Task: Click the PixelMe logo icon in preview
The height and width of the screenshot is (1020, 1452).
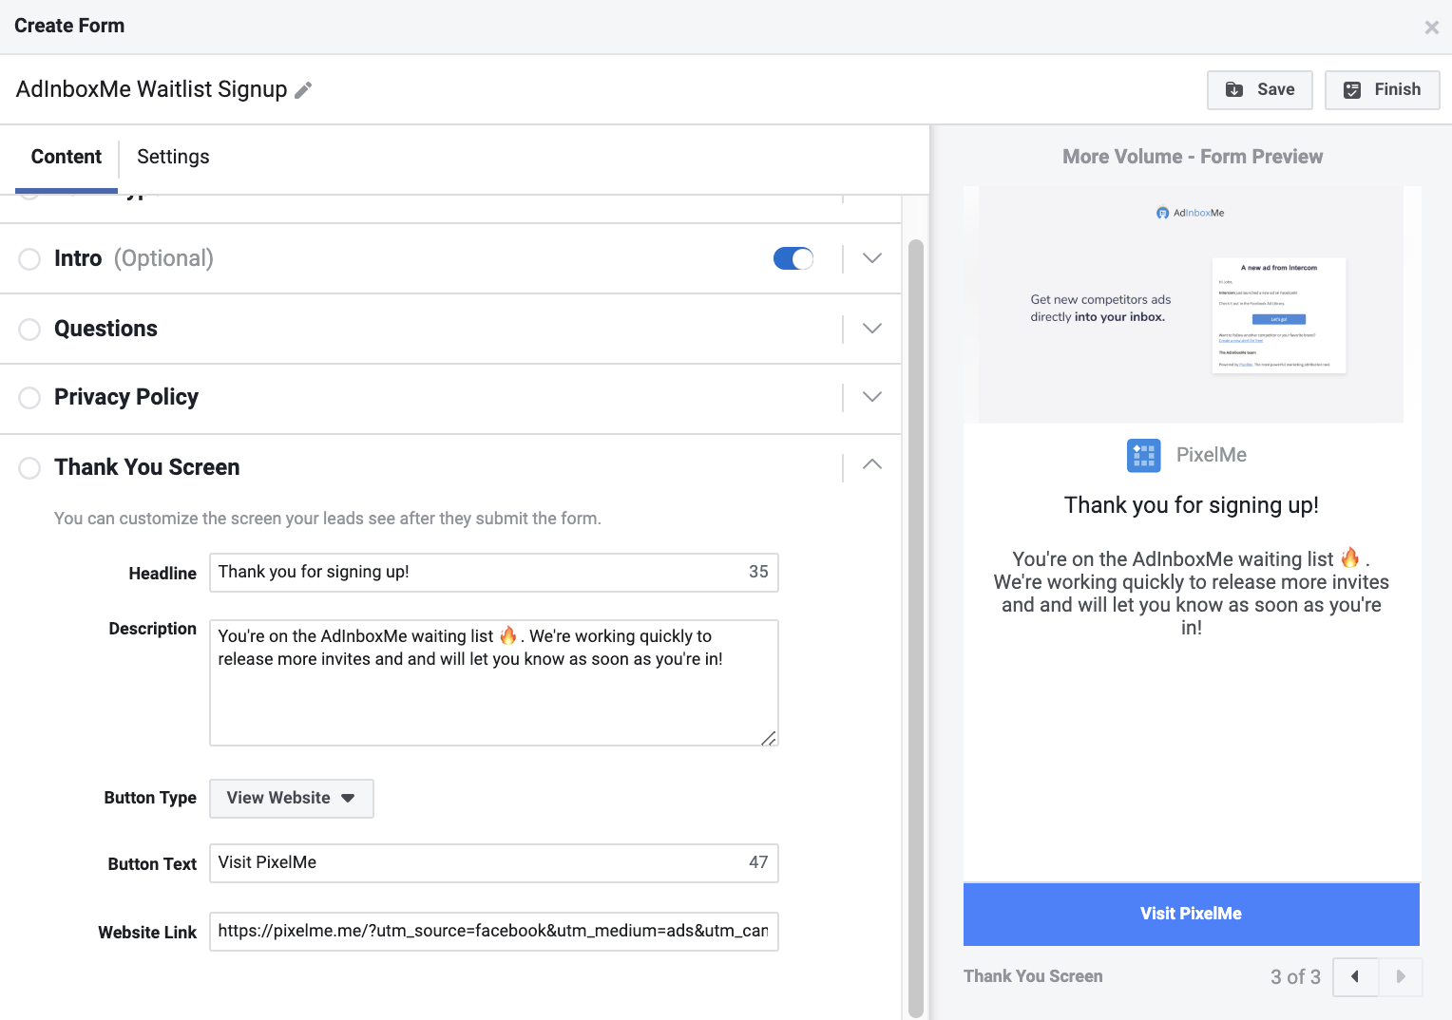Action: 1143,456
